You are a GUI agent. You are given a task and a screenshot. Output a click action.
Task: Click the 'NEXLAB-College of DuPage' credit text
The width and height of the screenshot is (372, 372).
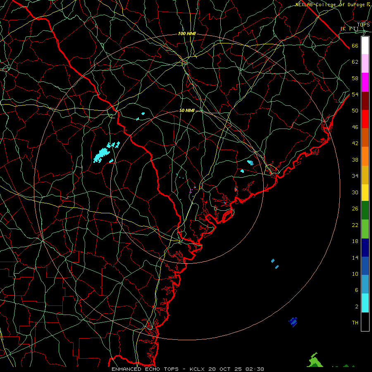point(331,5)
